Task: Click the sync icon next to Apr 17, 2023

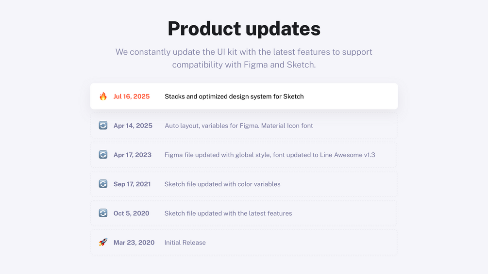Action: (x=103, y=155)
